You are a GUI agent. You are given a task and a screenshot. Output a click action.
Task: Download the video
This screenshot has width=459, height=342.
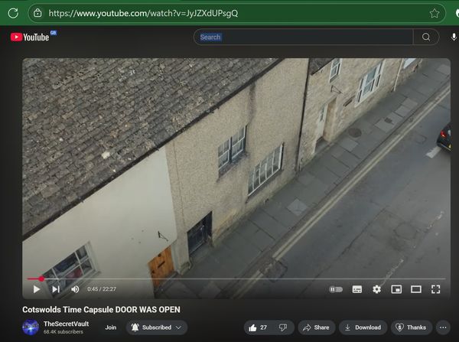pos(363,327)
